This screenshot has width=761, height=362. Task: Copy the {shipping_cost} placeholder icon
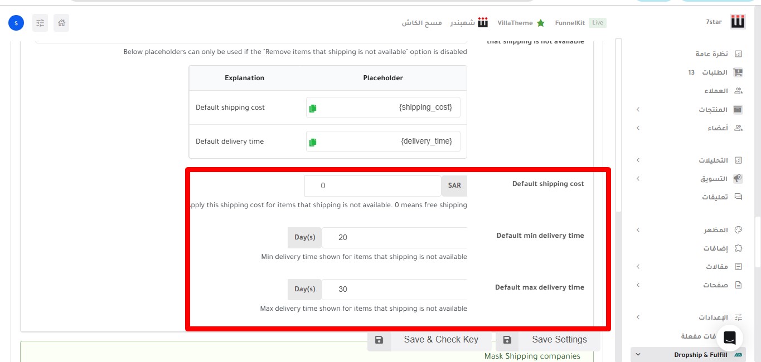click(313, 108)
